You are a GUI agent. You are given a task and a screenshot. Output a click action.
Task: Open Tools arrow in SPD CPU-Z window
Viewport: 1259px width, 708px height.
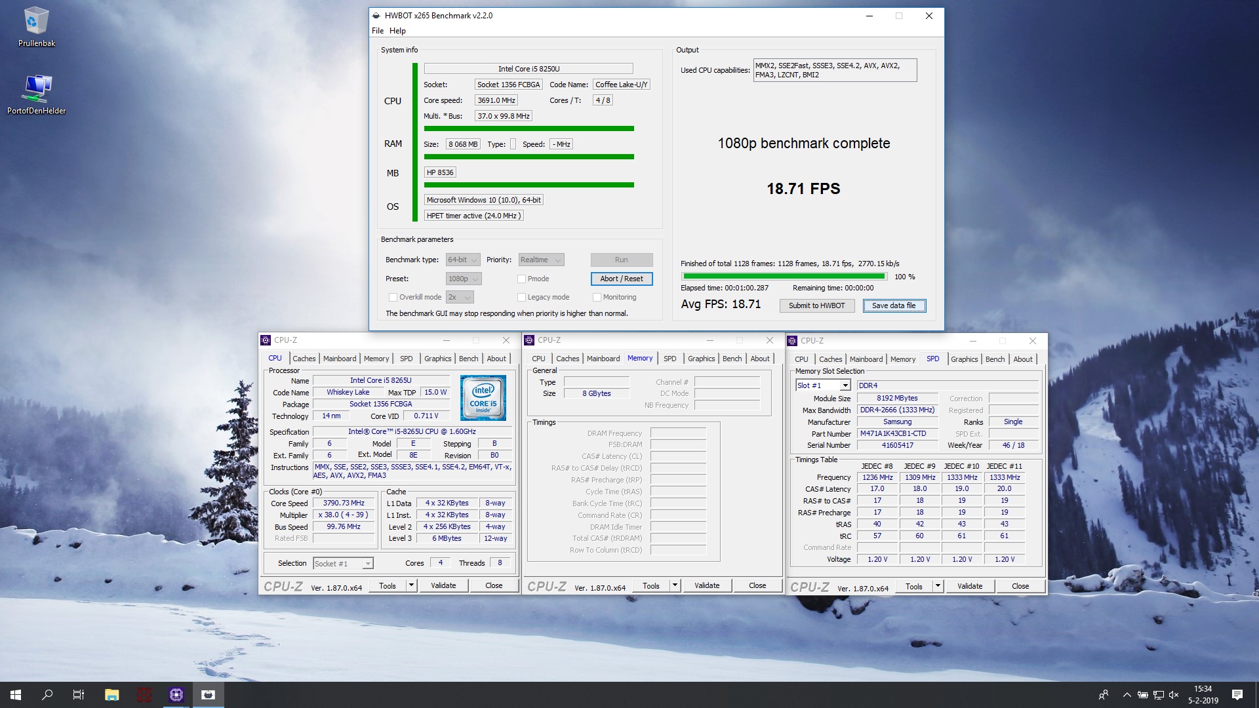(x=938, y=586)
